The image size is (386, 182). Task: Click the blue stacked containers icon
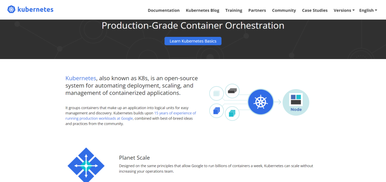click(216, 111)
